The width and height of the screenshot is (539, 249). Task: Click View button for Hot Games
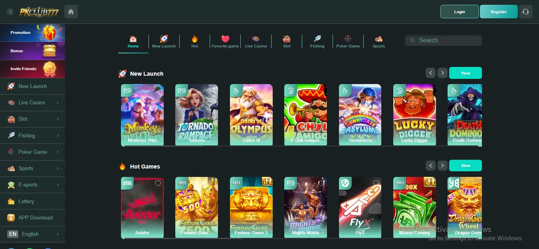tap(466, 165)
